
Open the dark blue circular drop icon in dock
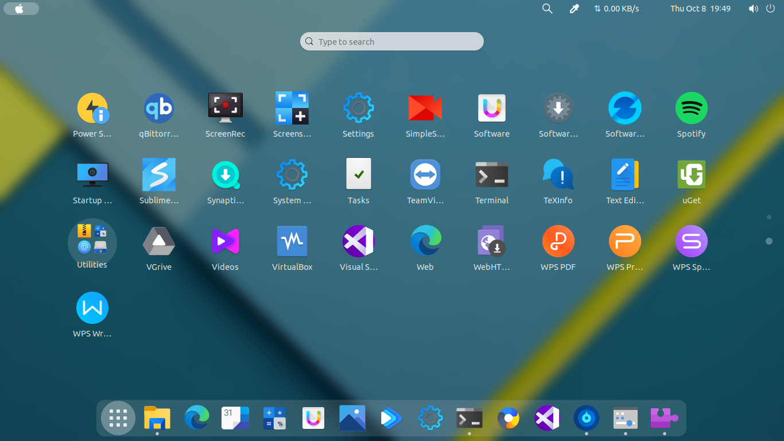point(587,418)
